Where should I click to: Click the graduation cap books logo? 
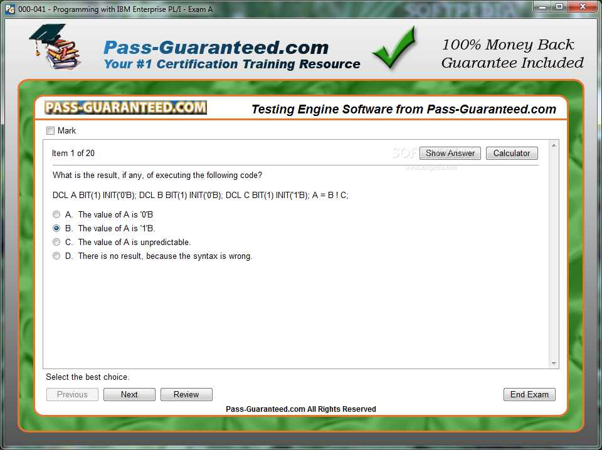pyautogui.click(x=55, y=46)
